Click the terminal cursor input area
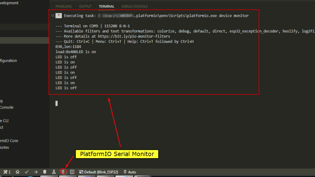 pyautogui.click(x=57, y=103)
